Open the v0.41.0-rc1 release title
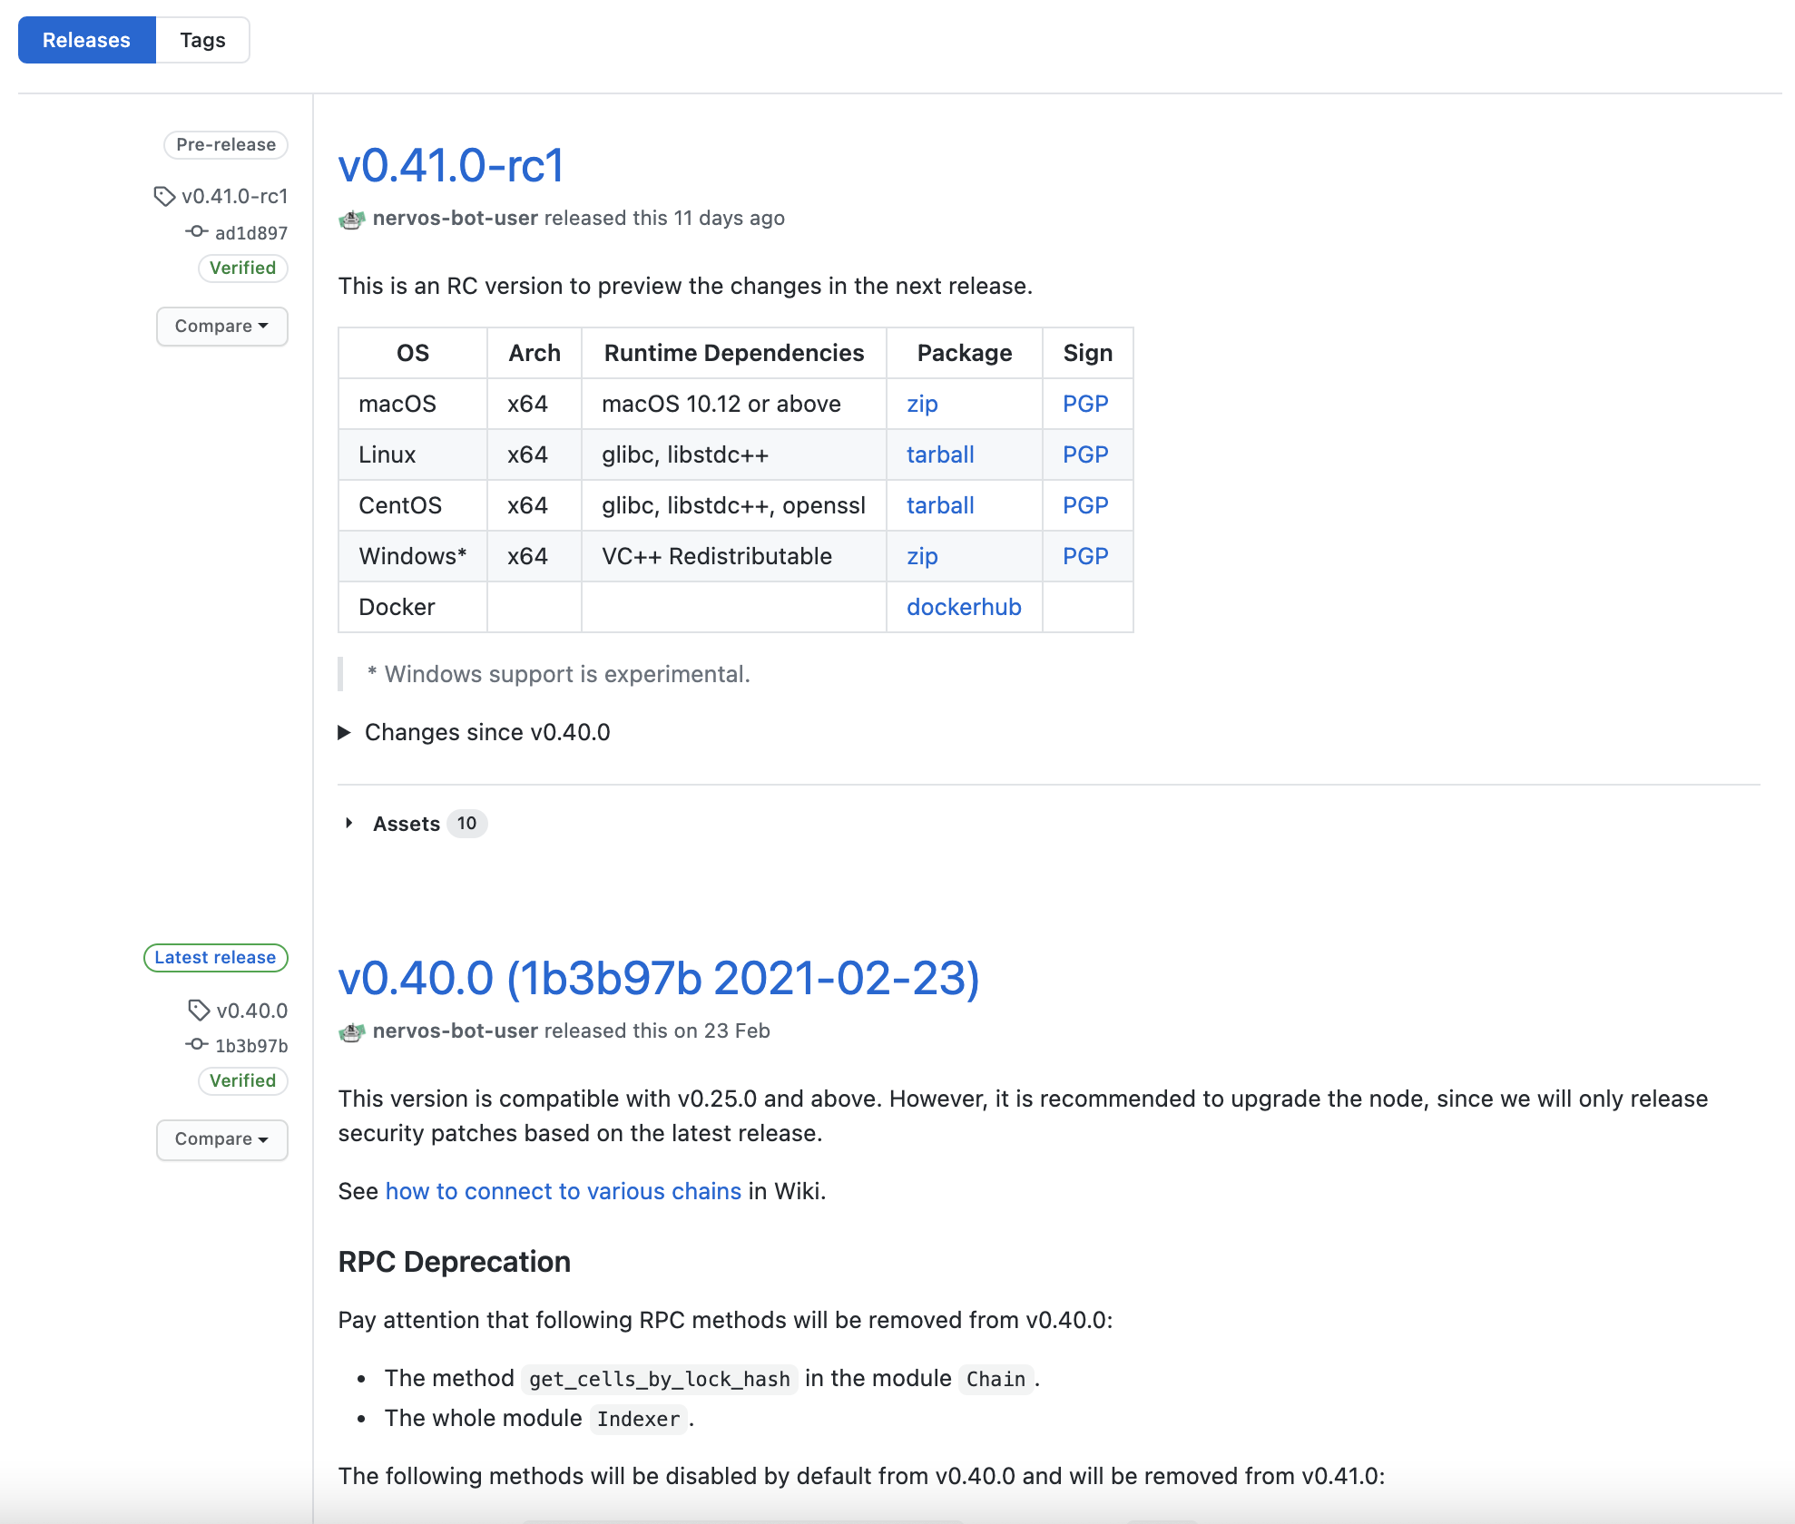Screen dimensions: 1795x1524 tap(451, 166)
